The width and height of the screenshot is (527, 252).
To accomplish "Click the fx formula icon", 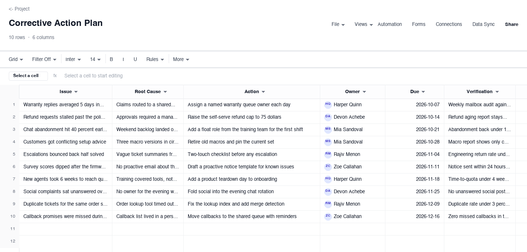I will 55,76.
